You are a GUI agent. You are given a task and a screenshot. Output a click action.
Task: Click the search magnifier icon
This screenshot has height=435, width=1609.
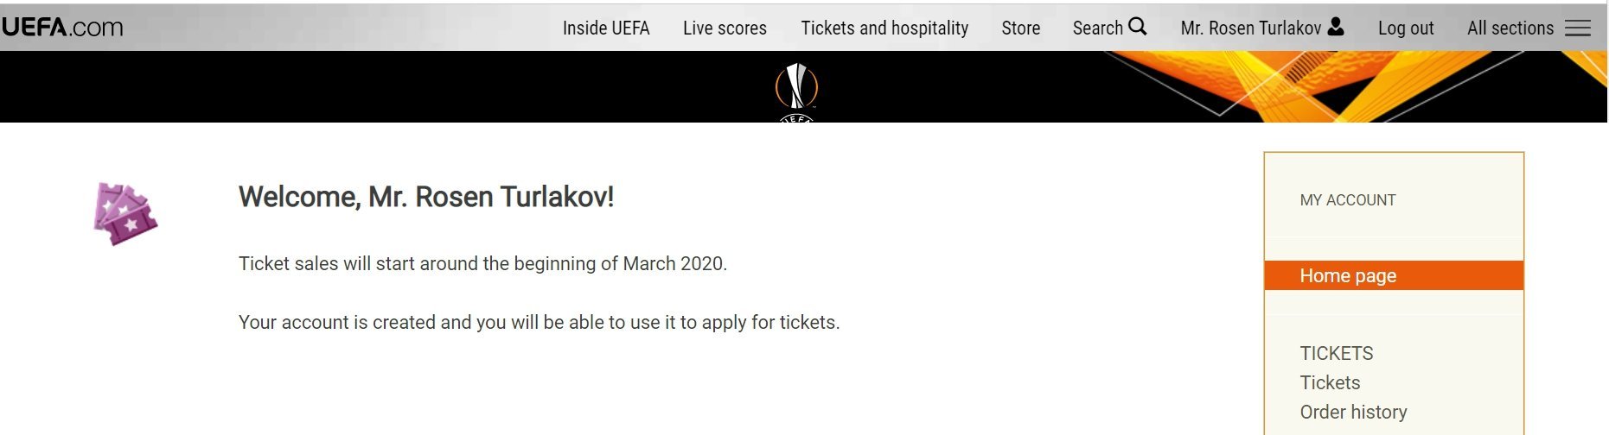pyautogui.click(x=1138, y=27)
